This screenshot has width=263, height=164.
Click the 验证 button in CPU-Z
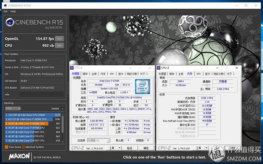pos(129,148)
